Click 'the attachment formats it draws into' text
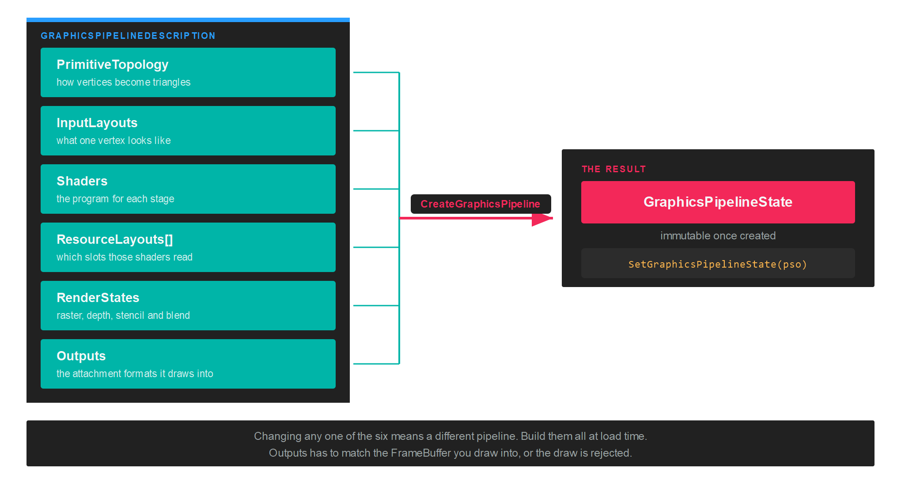 135,374
